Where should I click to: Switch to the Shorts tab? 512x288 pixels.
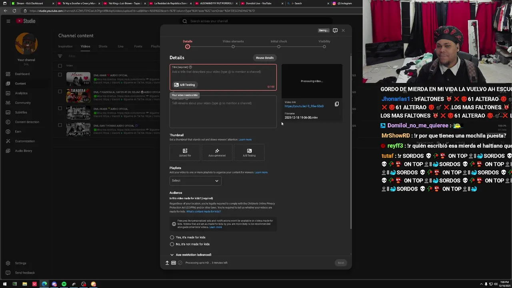click(103, 46)
